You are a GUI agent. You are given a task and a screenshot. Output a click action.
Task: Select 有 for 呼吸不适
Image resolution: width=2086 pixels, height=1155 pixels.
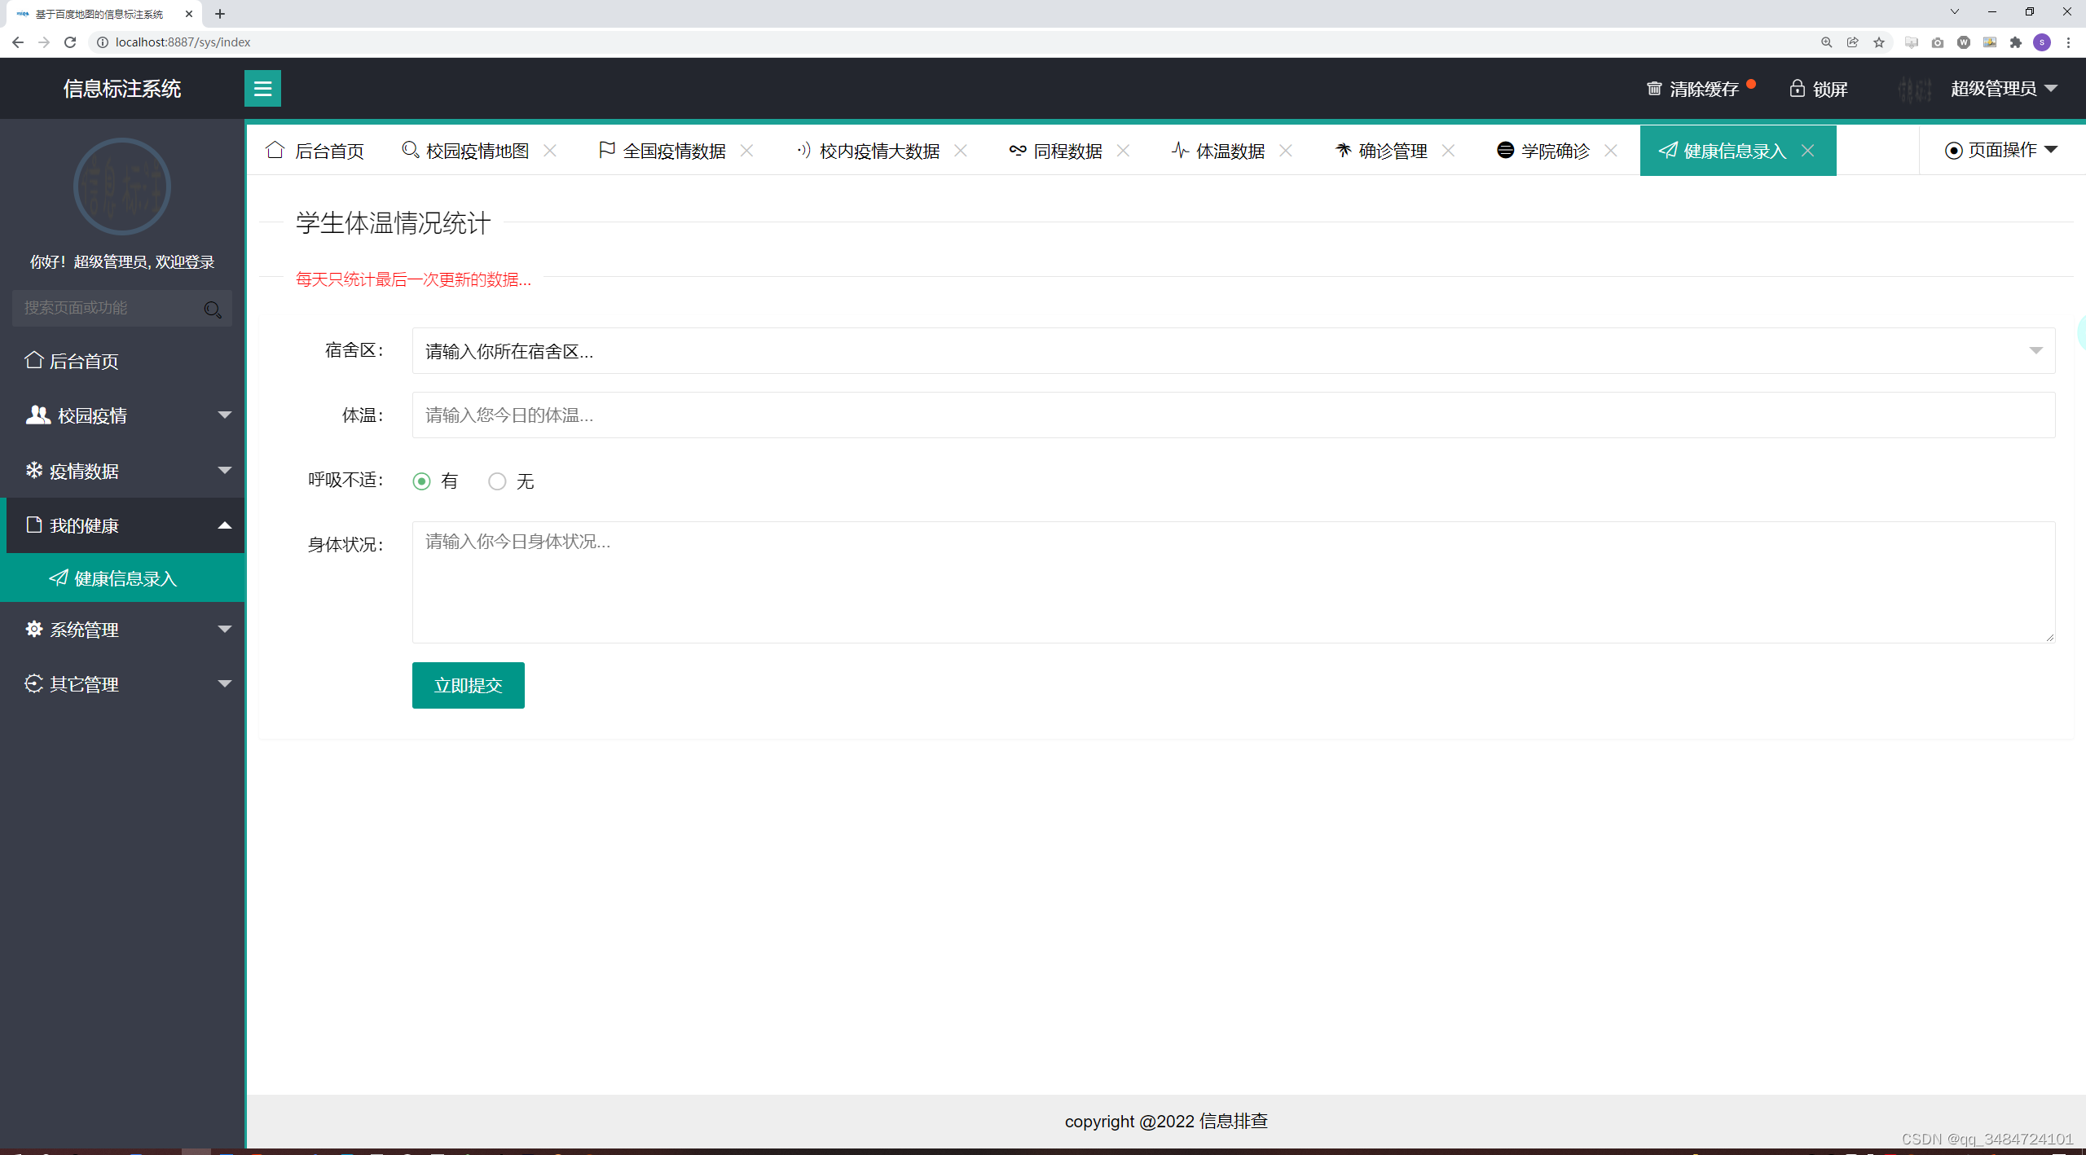[x=421, y=481]
